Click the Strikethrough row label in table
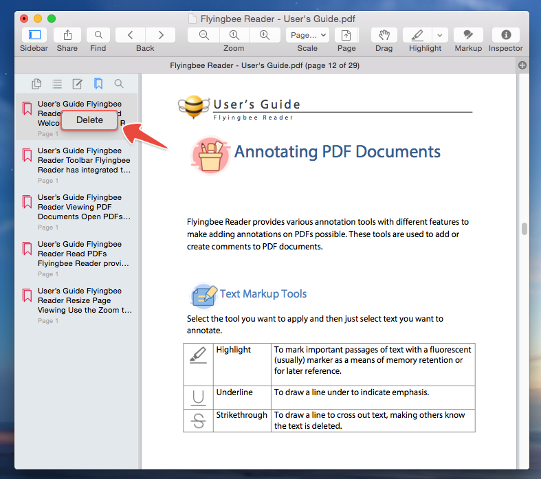This screenshot has height=479, width=541. (241, 415)
